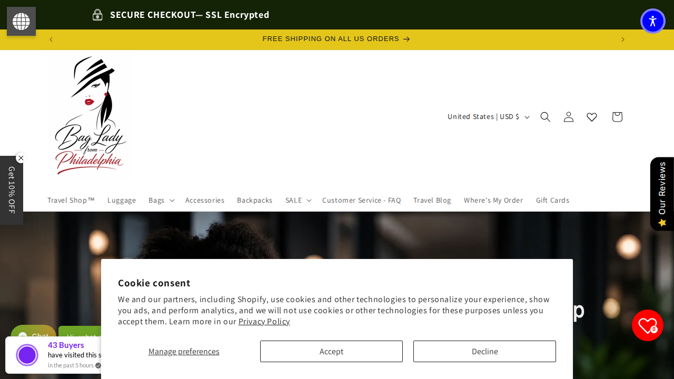
Task: Open the Privacy Policy link
Action: pos(264,322)
